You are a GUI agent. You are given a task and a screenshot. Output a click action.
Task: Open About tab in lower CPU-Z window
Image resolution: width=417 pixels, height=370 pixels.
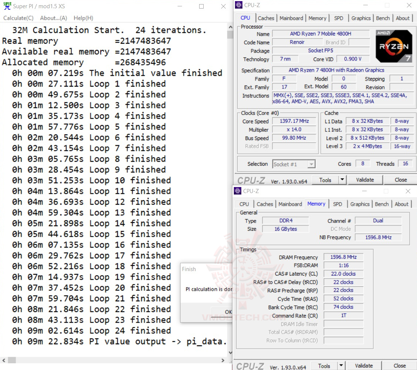402,204
